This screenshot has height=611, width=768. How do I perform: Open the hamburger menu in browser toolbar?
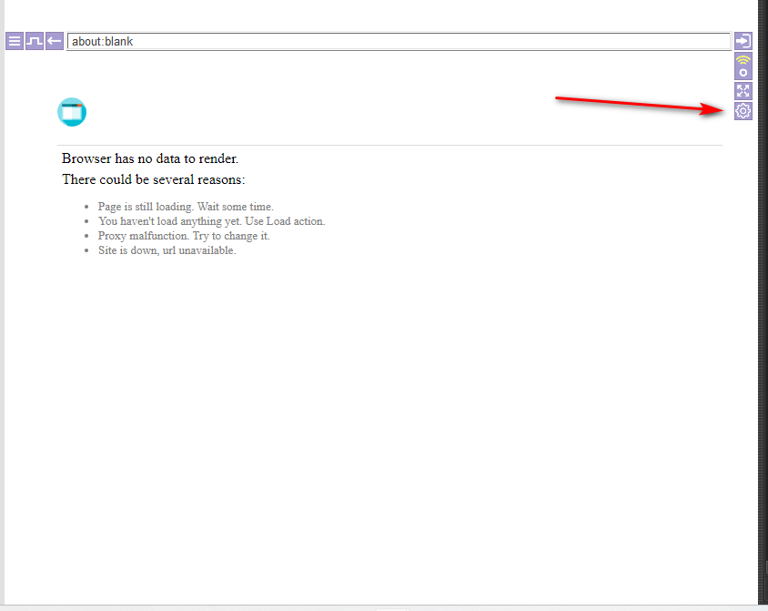pyautogui.click(x=15, y=41)
